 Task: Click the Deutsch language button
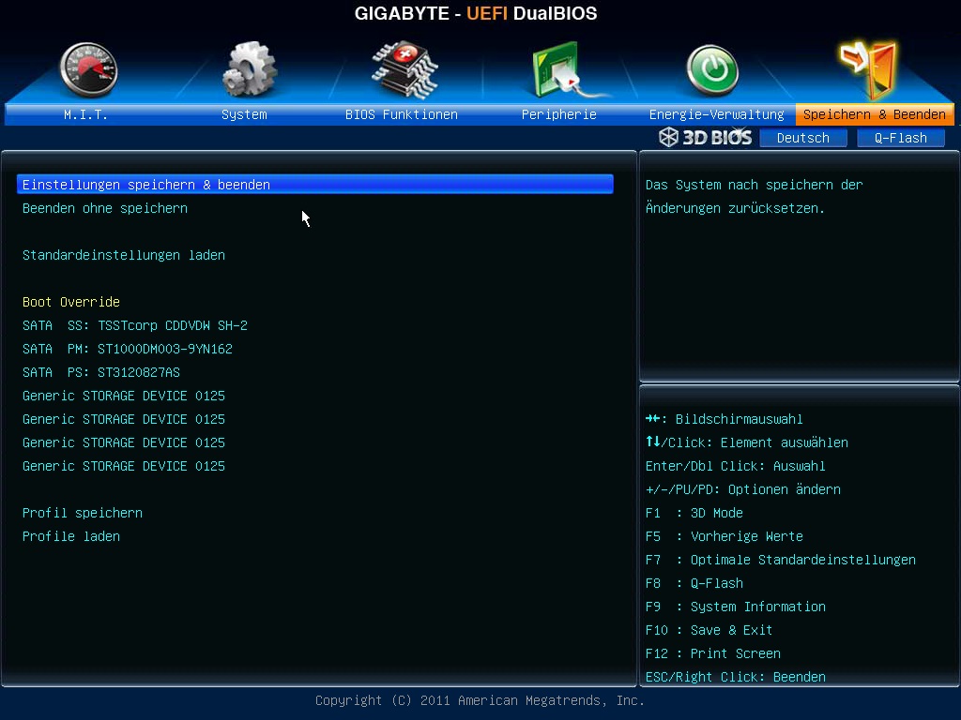[803, 138]
